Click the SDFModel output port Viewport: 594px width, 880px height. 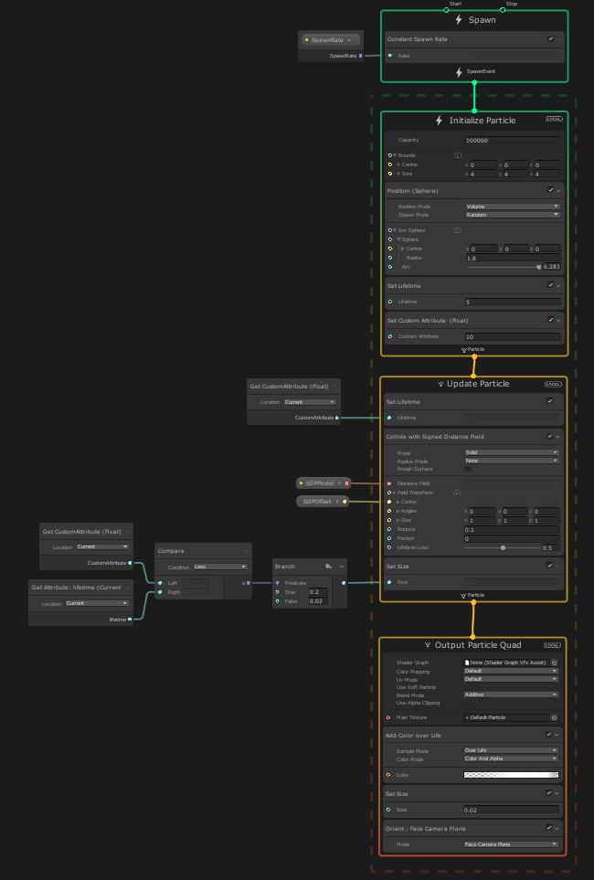click(347, 483)
